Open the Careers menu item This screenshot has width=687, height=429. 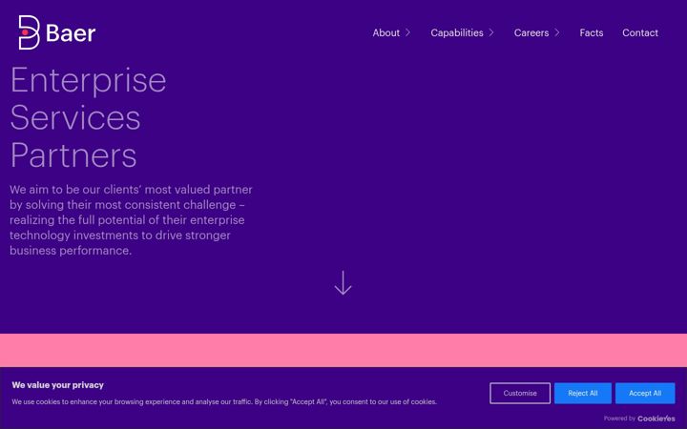pyautogui.click(x=531, y=32)
